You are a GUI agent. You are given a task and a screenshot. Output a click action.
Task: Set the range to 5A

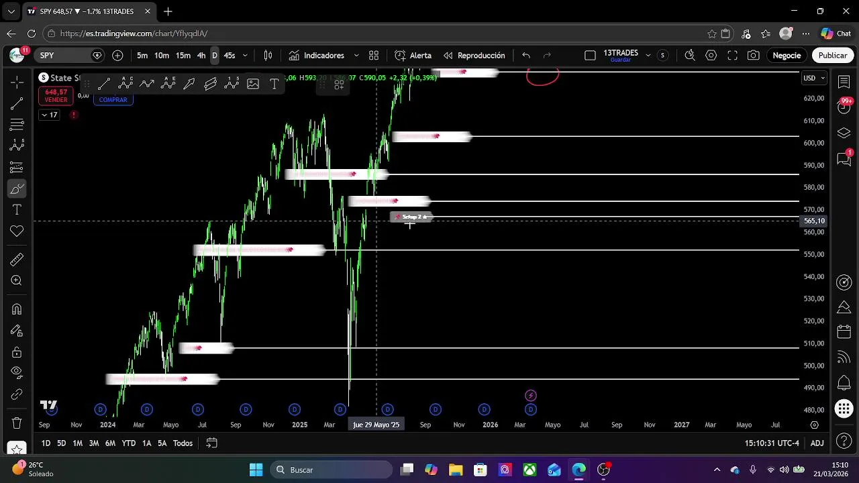pos(162,443)
